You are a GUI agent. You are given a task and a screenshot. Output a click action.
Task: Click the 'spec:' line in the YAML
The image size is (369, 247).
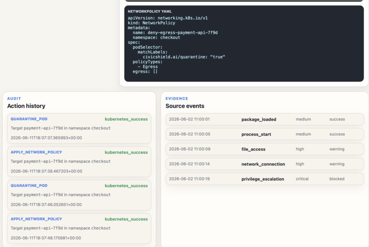[134, 42]
